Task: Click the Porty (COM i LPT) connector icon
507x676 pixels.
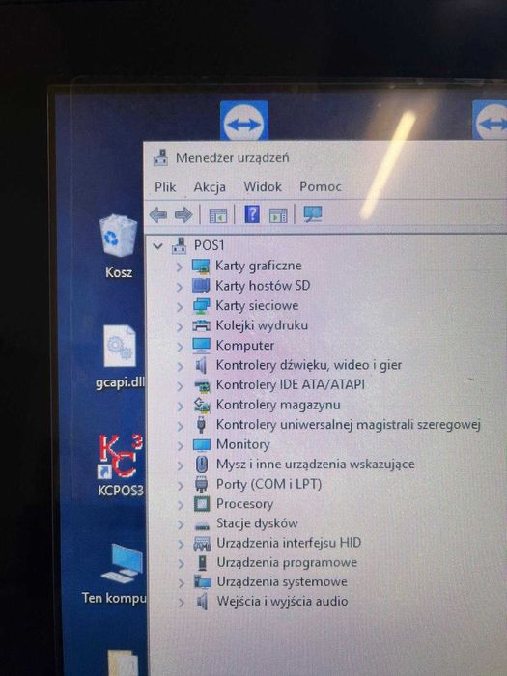Action: coord(201,484)
